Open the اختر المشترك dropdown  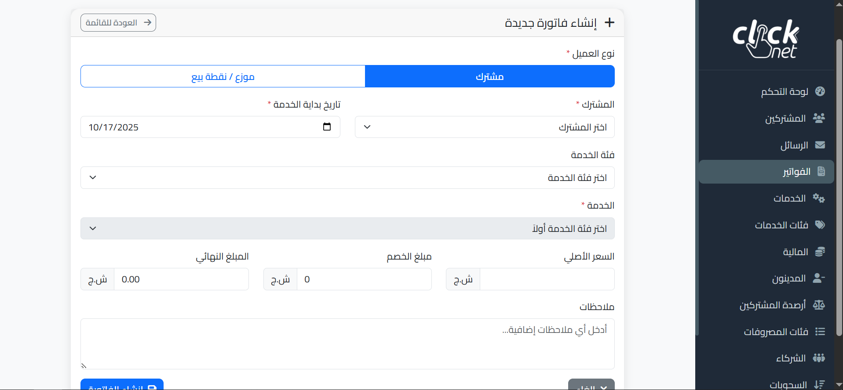[x=484, y=127]
